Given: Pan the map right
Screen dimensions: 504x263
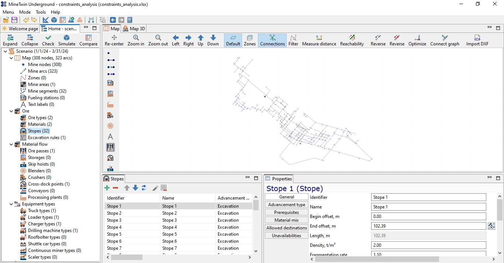Looking at the screenshot, I should 188,40.
